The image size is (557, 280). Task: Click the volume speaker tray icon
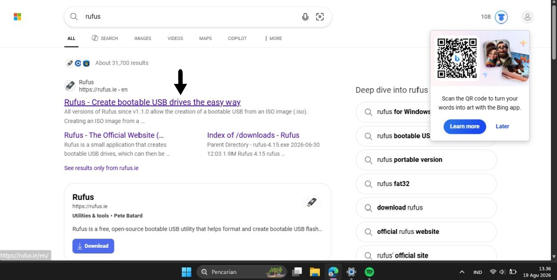502,272
